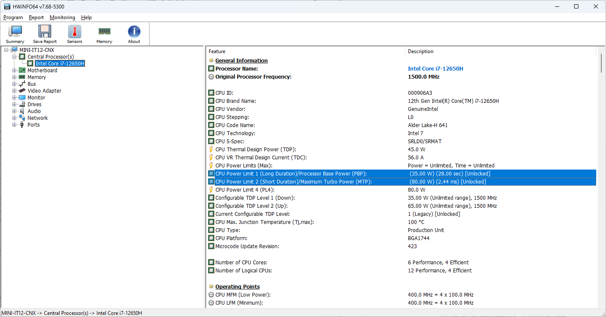Open the Memory toolbar icon
The width and height of the screenshot is (606, 317).
[104, 34]
